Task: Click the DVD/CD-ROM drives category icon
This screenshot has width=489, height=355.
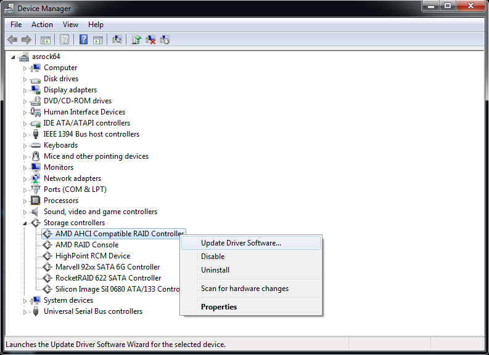Action: 36,101
